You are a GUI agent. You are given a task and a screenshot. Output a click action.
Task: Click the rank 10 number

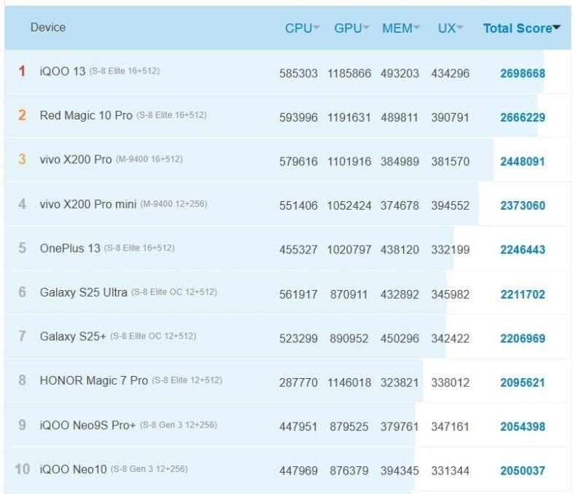tap(22, 469)
